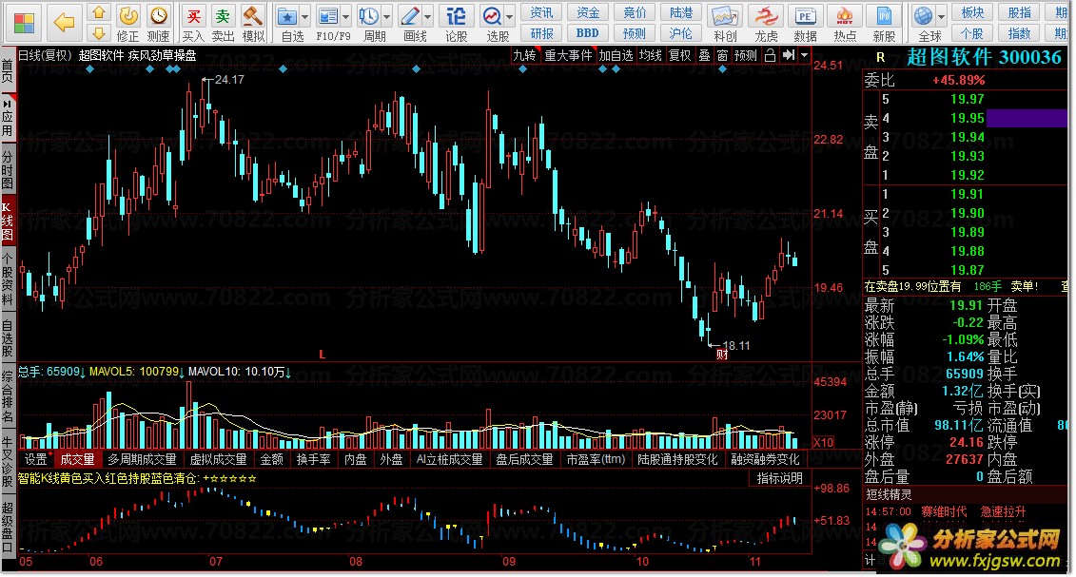
Task: Click the 全球 globe icon
Action: coord(924,15)
